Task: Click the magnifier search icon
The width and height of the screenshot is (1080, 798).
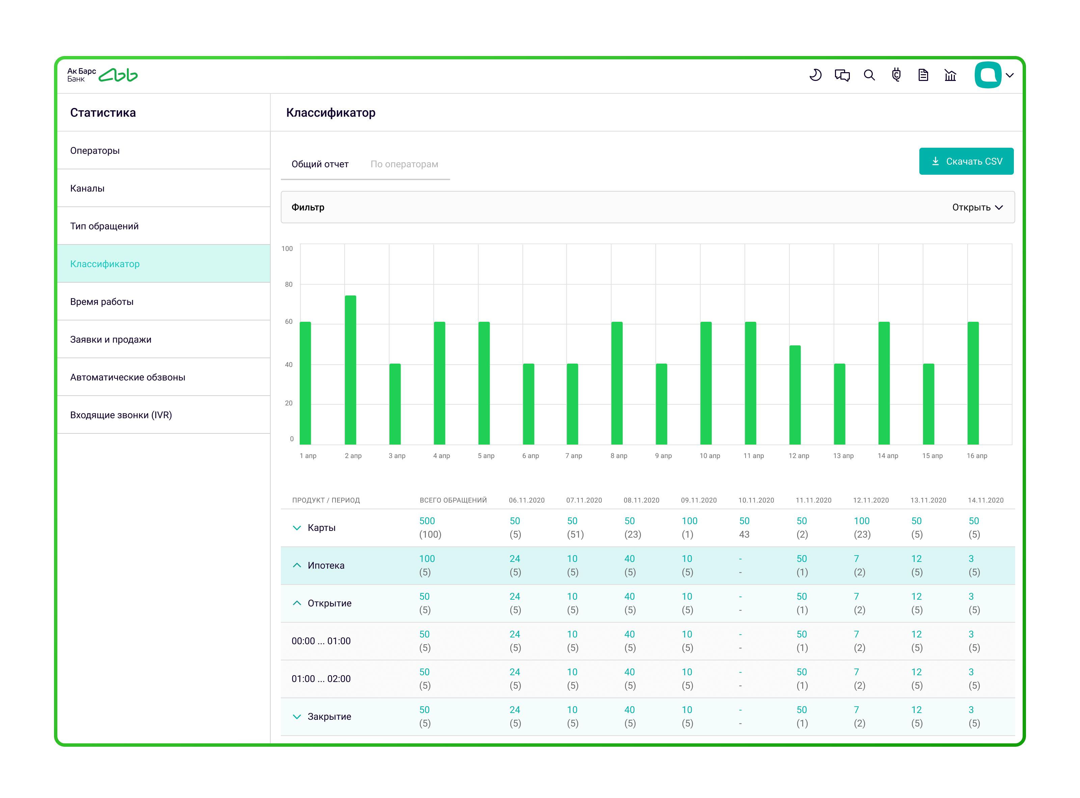Action: point(869,75)
